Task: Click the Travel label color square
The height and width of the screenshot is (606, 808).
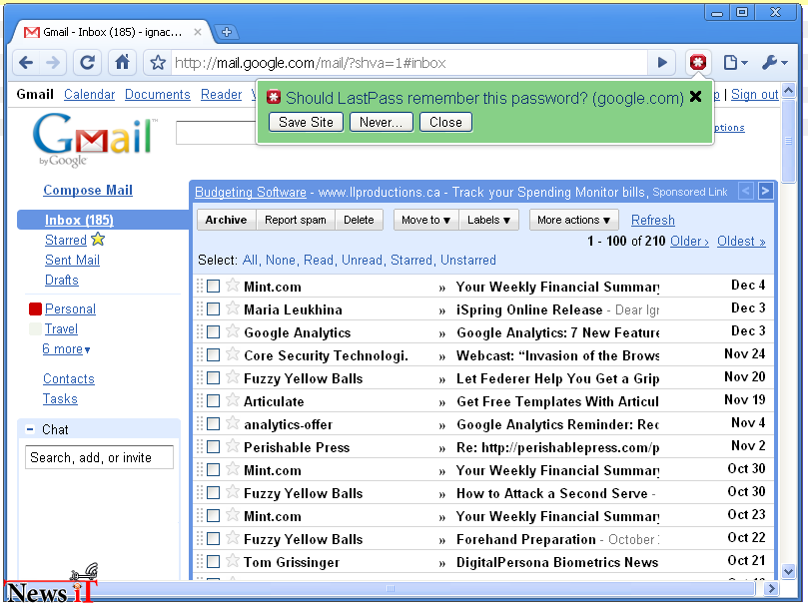Action: pyautogui.click(x=35, y=328)
